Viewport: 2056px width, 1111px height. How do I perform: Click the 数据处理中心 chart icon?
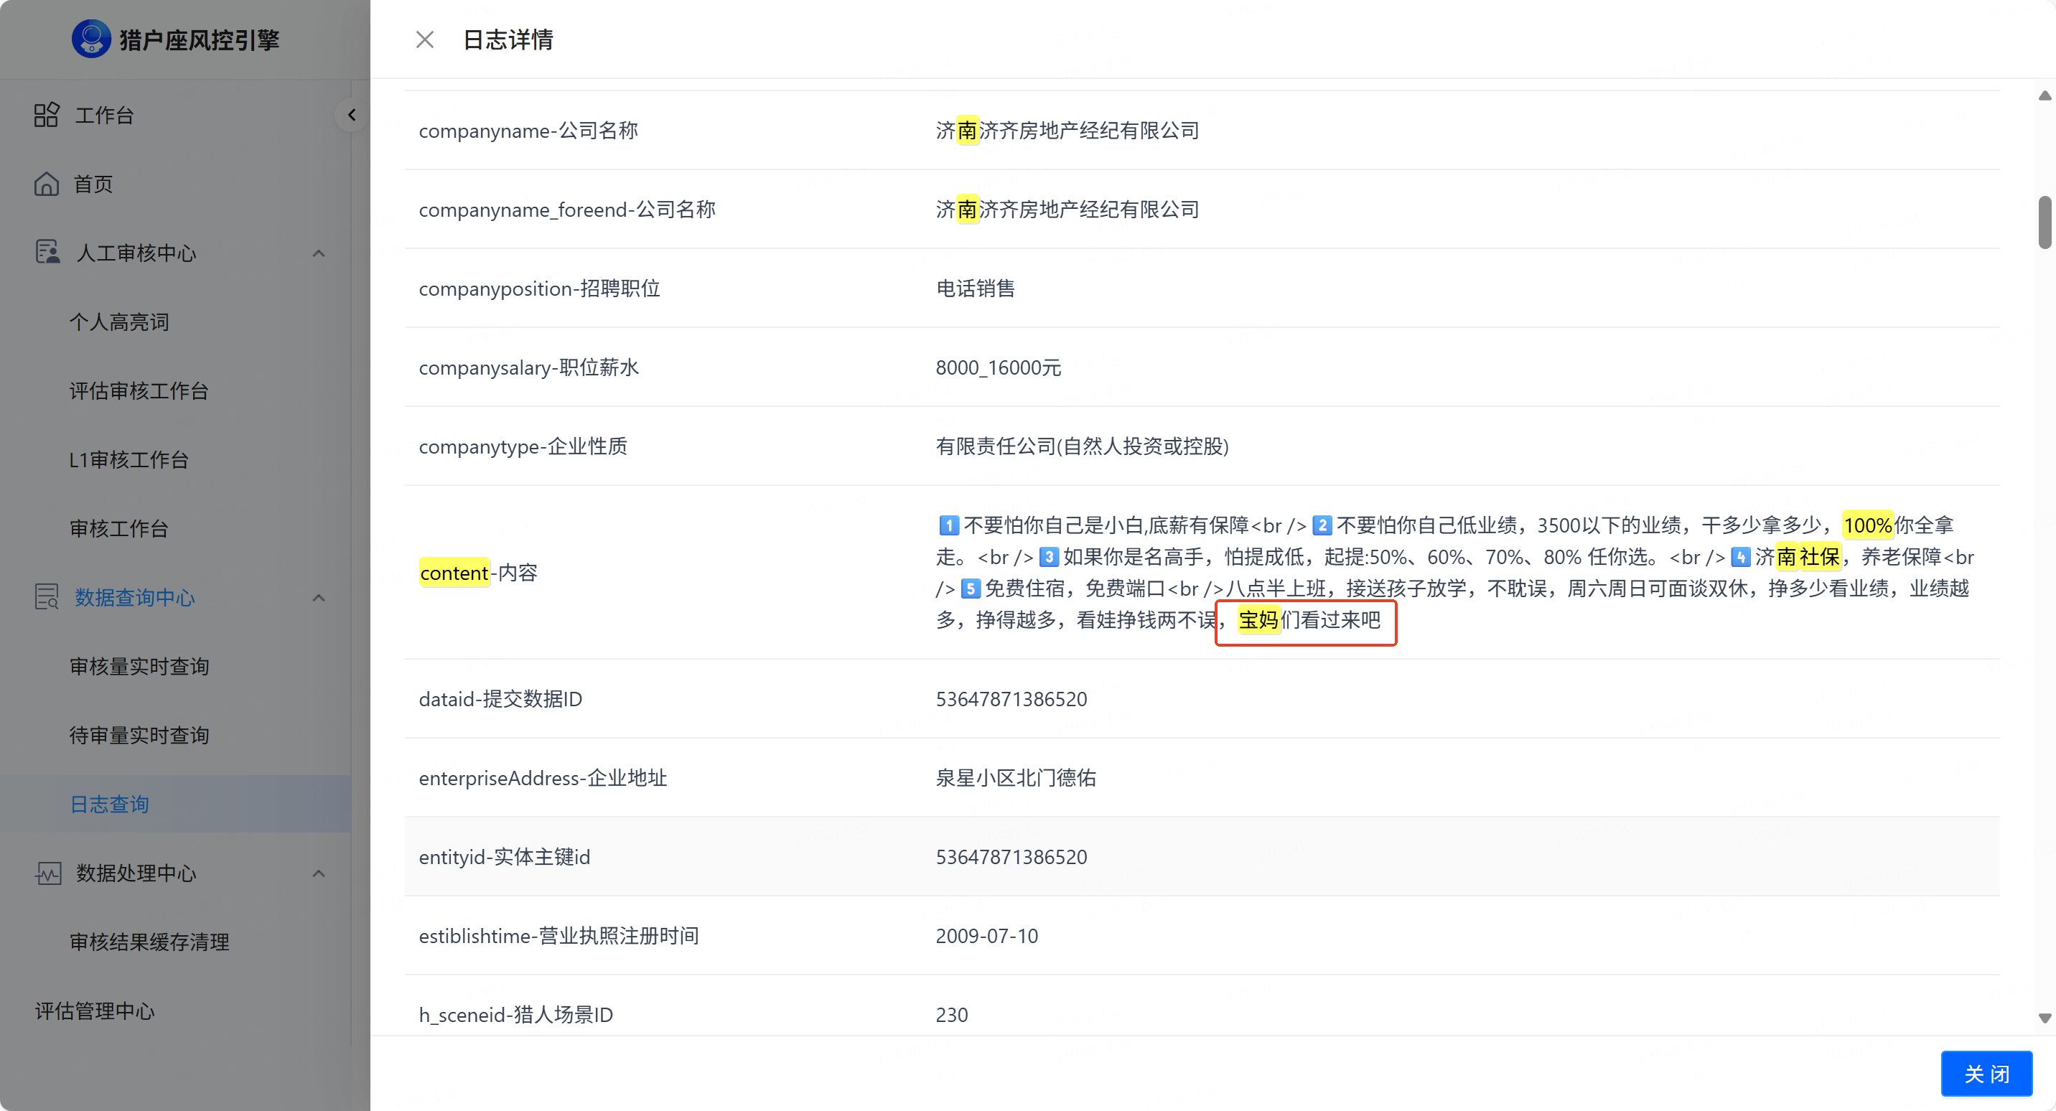[48, 872]
